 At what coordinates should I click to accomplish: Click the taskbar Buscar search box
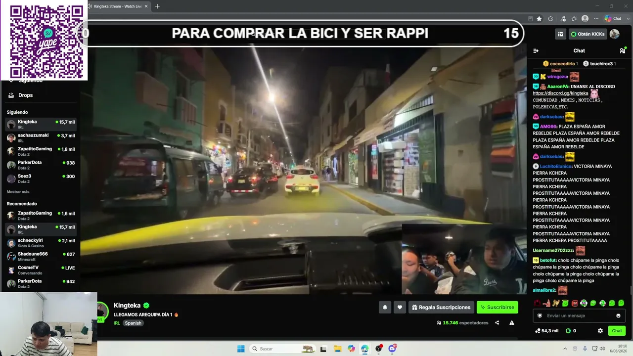coord(282,349)
